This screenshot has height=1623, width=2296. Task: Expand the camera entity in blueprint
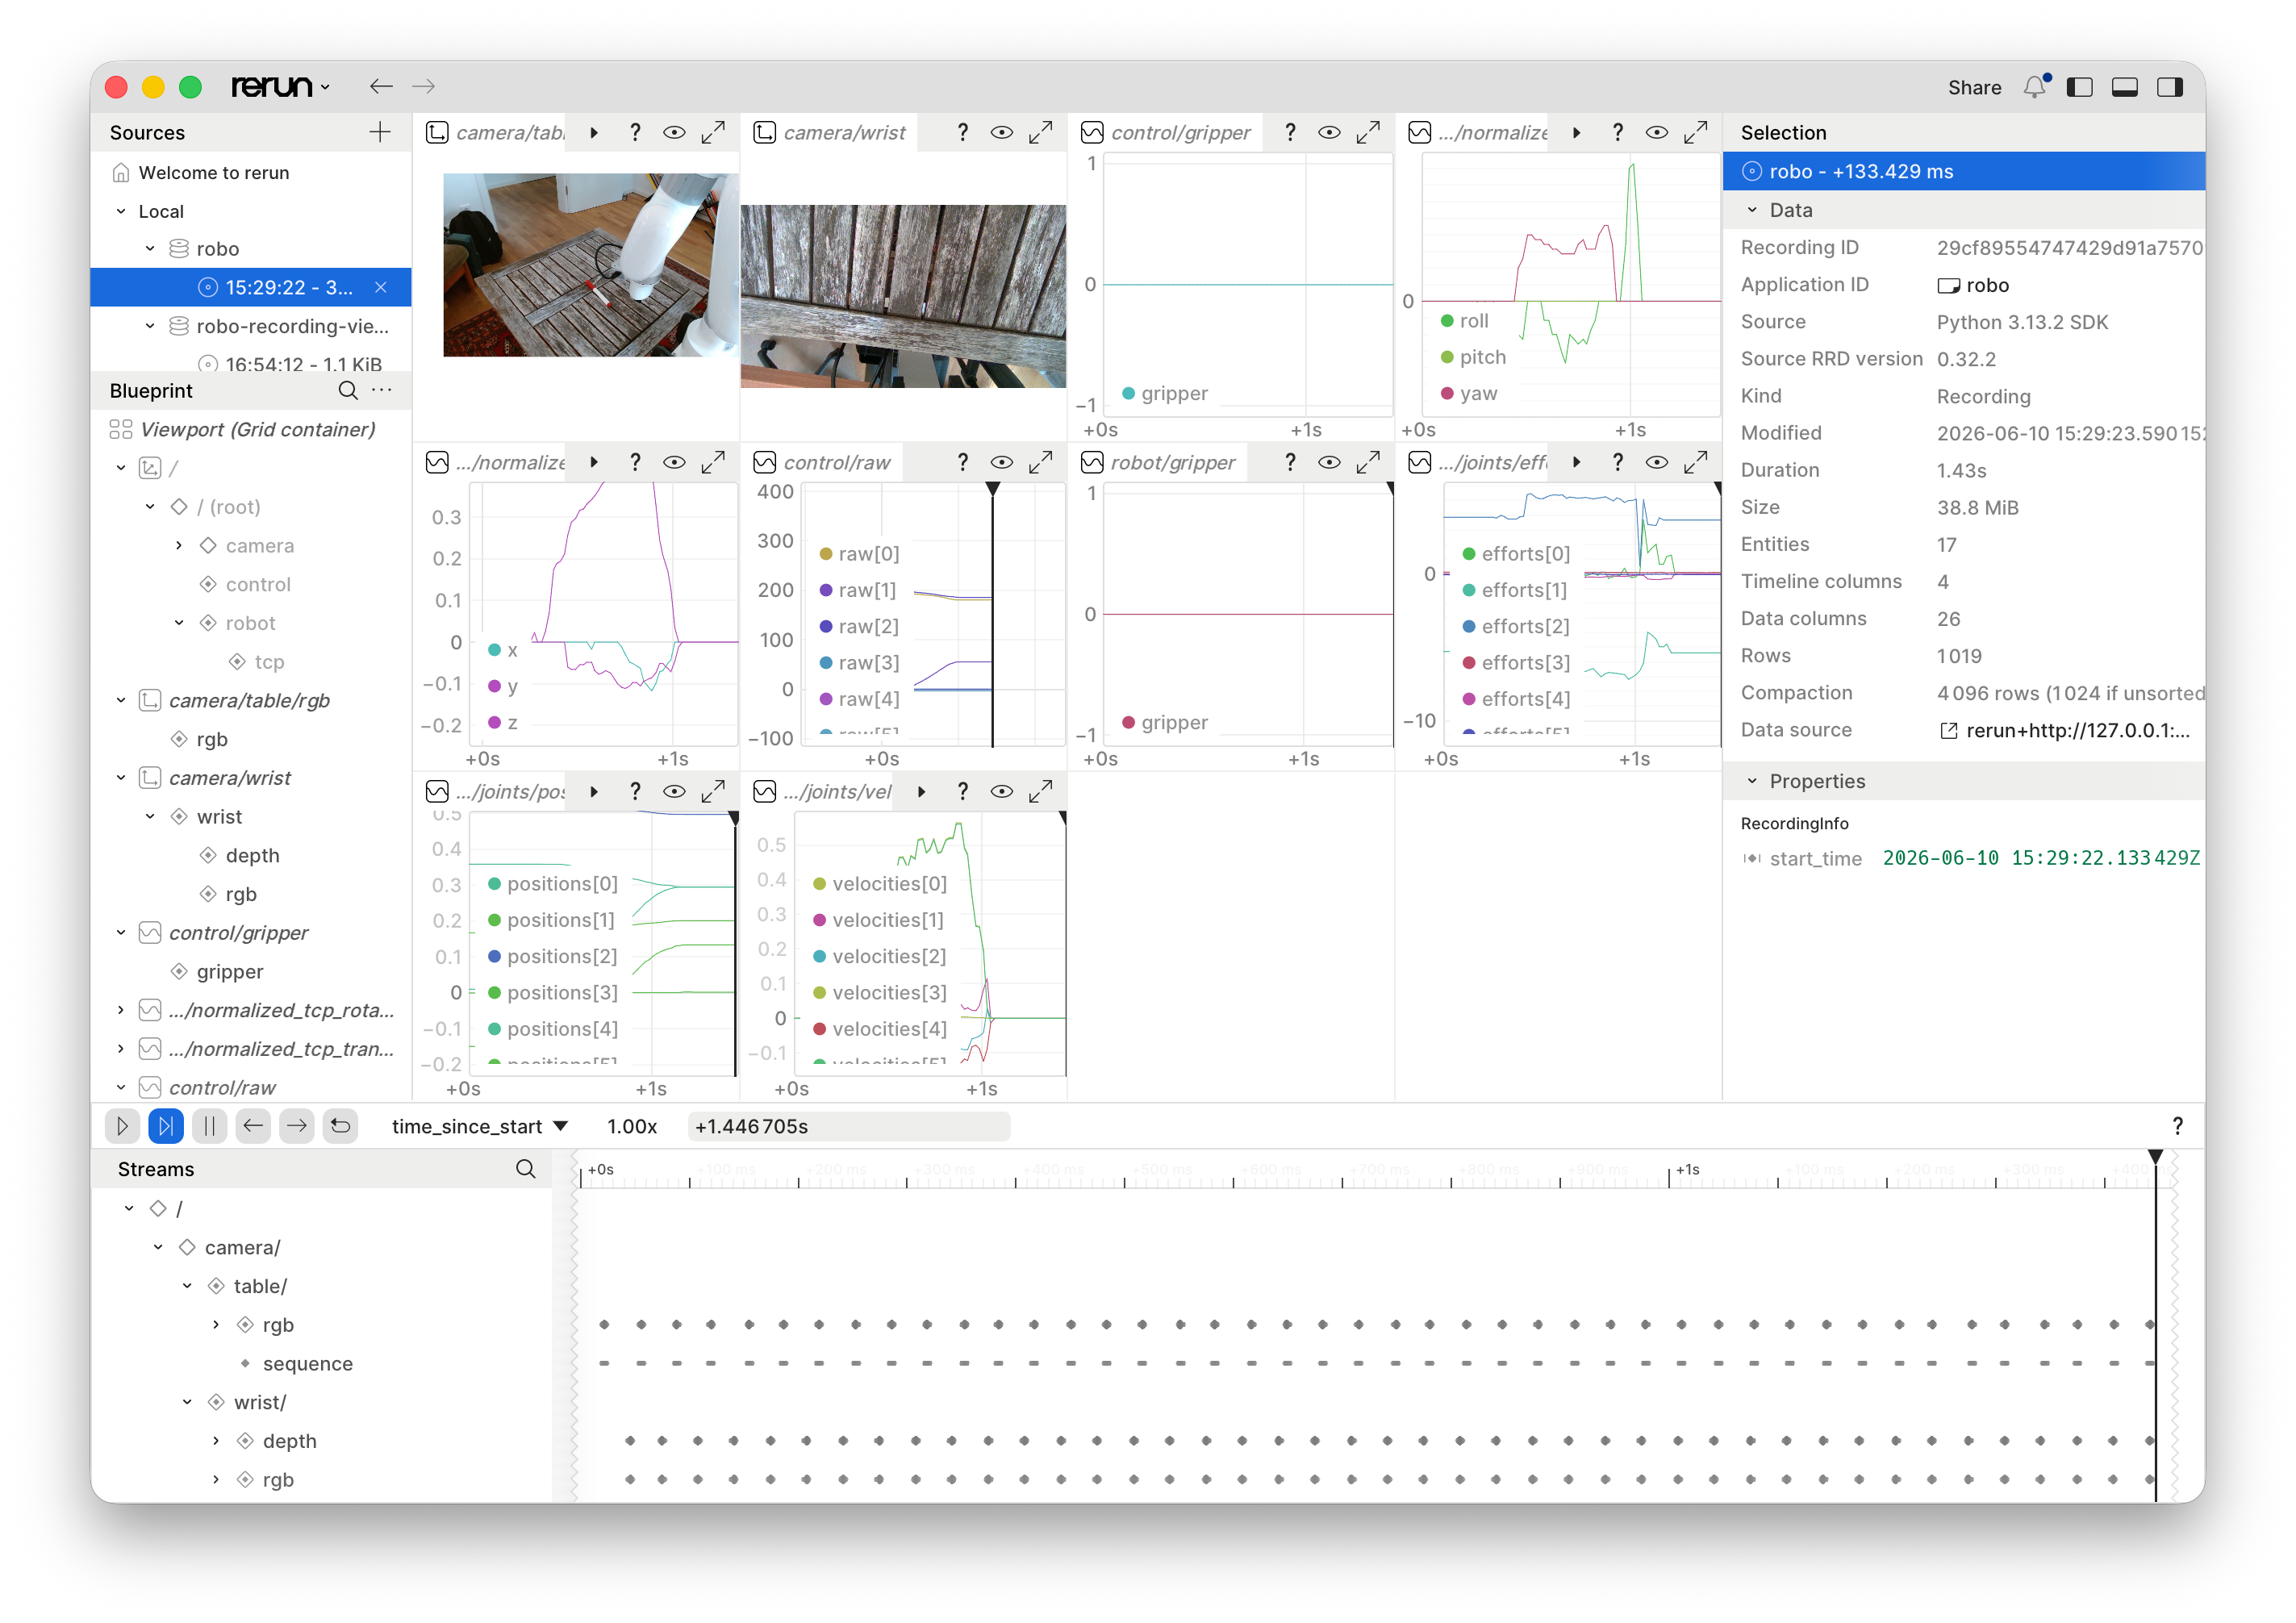[x=179, y=545]
